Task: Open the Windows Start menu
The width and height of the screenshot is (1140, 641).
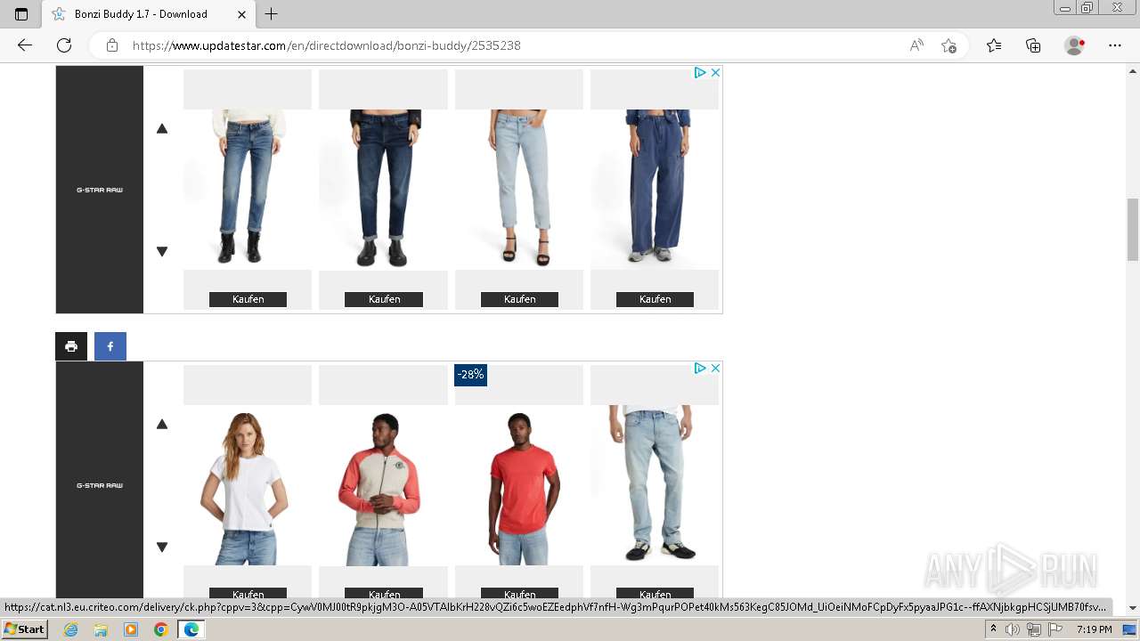Action: (24, 629)
